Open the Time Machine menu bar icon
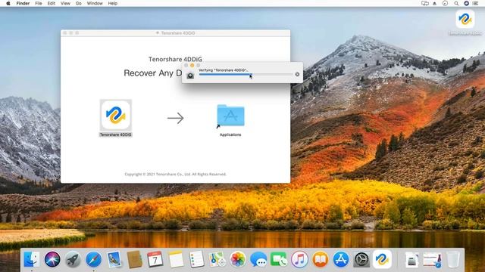 click(445, 3)
